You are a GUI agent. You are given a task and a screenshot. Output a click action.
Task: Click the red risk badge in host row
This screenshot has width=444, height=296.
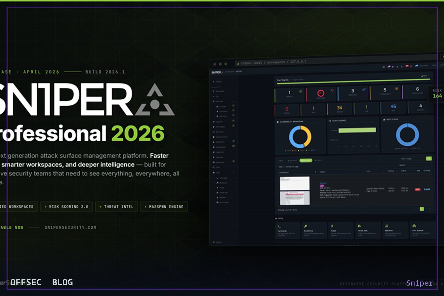[417, 189]
